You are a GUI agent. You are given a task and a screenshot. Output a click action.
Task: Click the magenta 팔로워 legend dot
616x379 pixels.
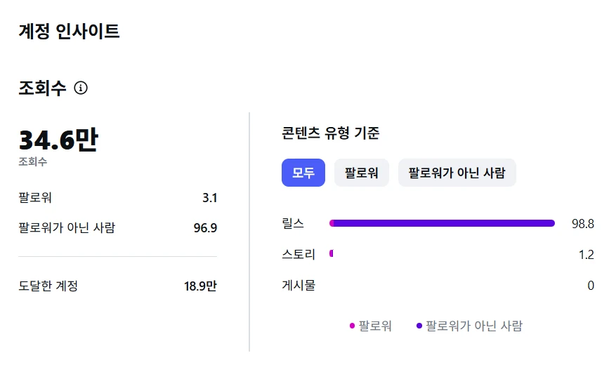click(x=353, y=326)
